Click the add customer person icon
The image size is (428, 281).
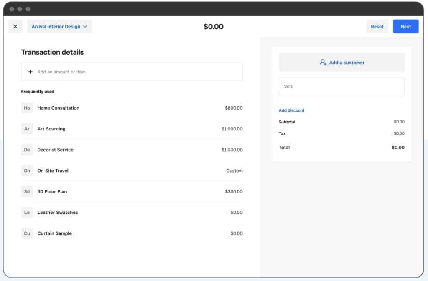click(323, 63)
